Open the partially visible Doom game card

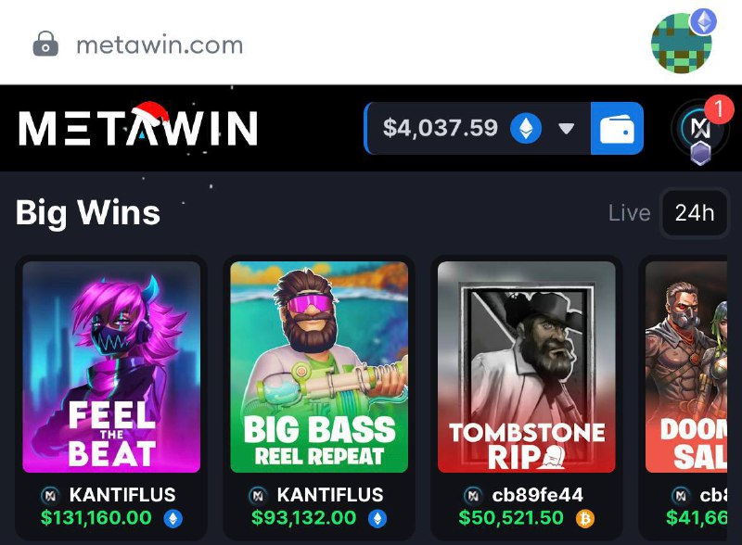point(686,367)
